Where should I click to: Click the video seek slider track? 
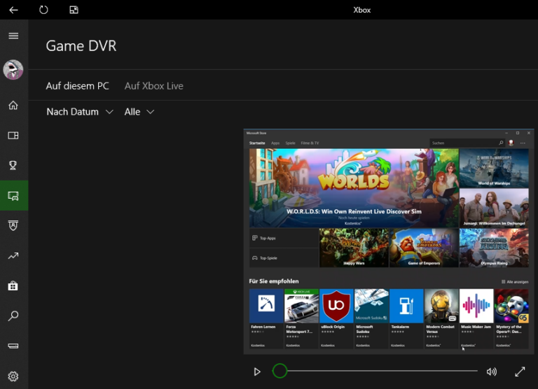[x=378, y=372]
